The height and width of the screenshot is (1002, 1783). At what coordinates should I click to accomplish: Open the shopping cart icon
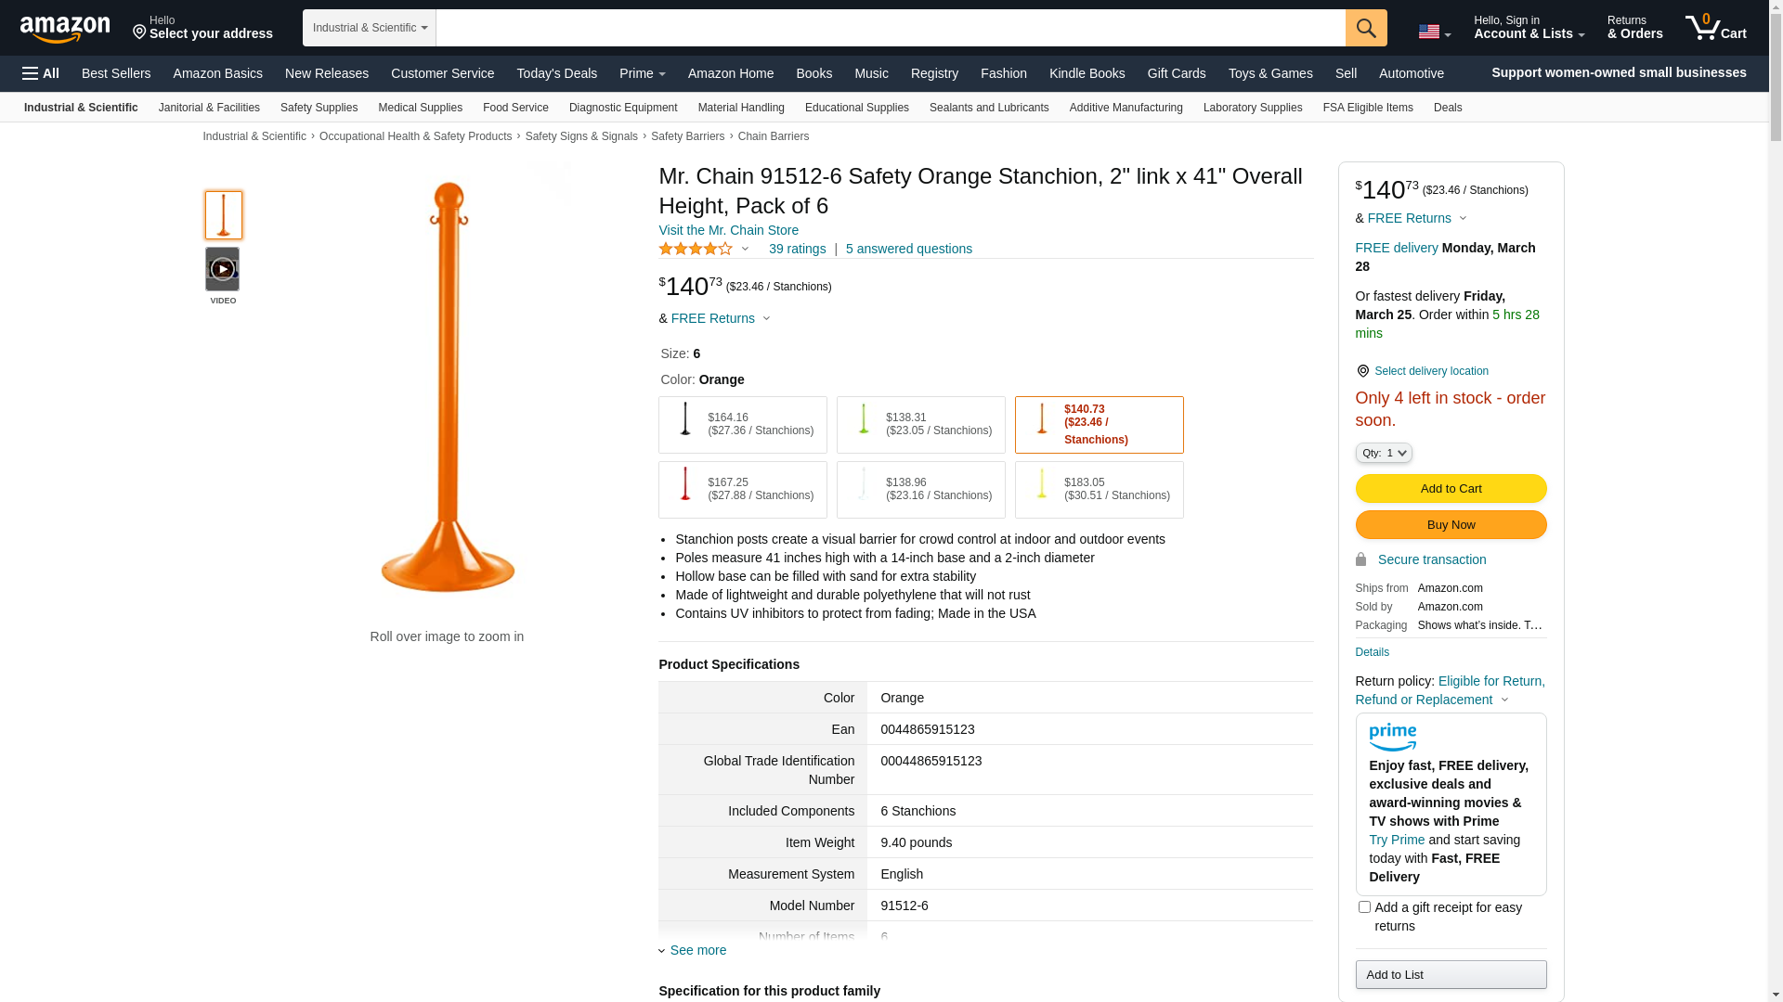[1715, 28]
